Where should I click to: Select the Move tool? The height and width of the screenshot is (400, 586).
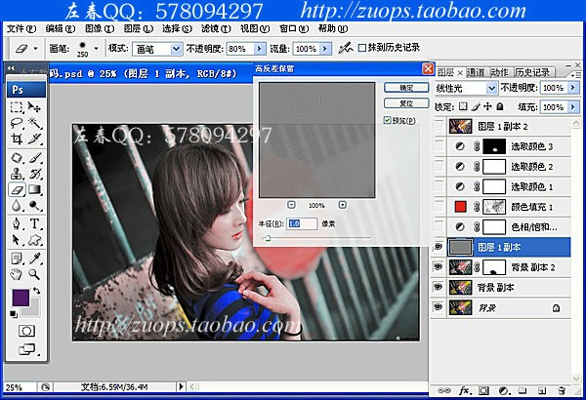(x=35, y=107)
